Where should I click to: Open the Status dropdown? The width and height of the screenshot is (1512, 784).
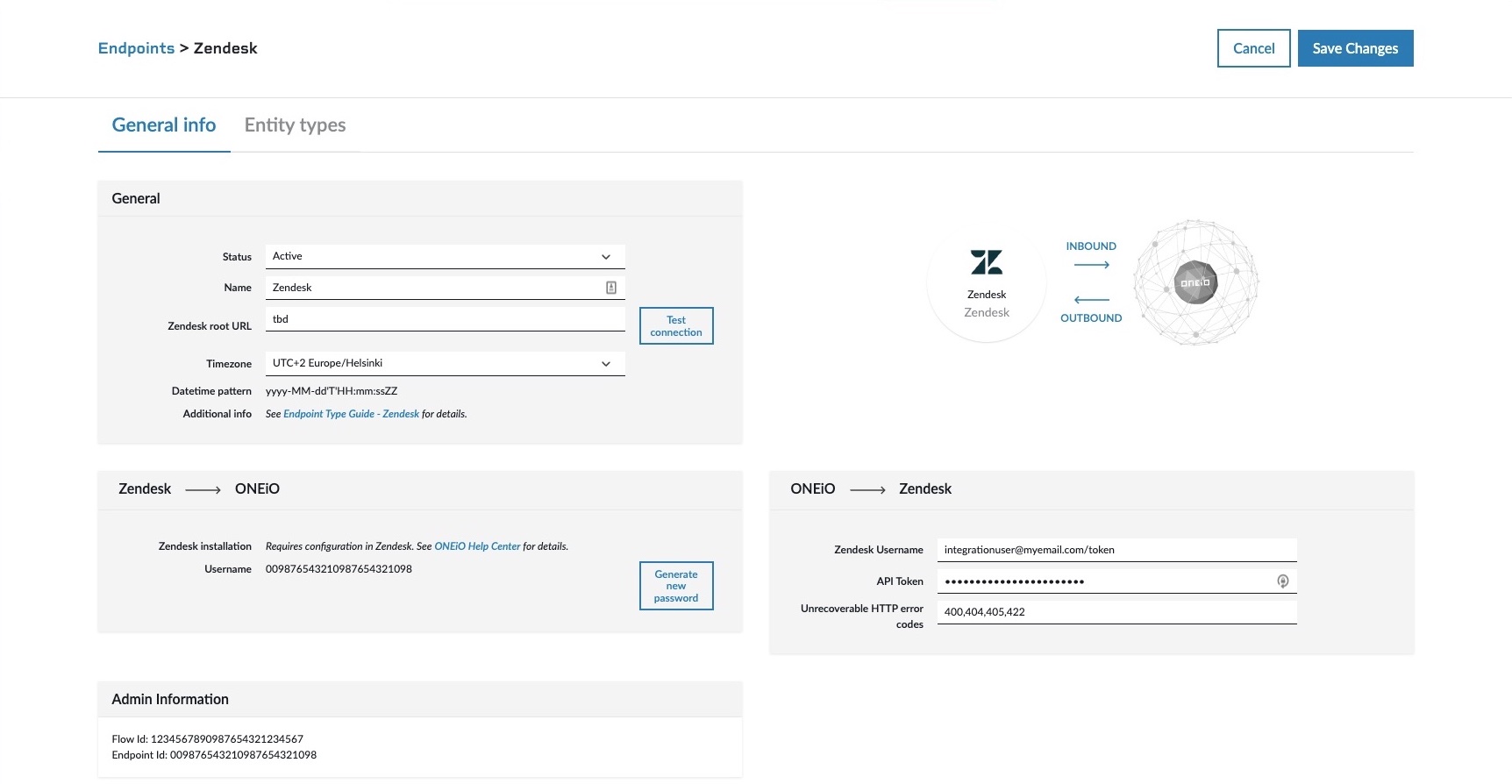[446, 256]
